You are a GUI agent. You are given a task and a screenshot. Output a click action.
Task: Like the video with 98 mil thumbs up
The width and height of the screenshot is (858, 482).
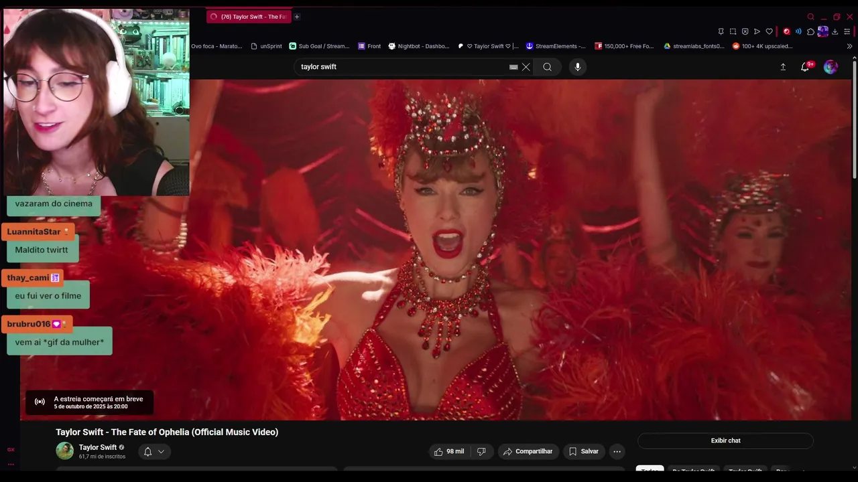(x=449, y=452)
